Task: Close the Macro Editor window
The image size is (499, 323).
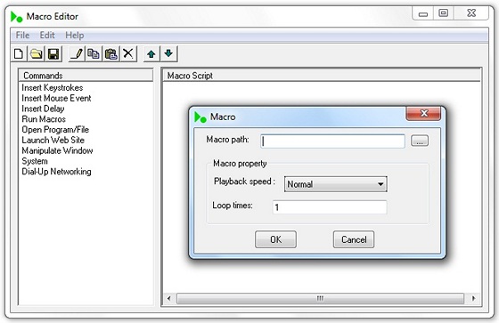Action: click(471, 13)
